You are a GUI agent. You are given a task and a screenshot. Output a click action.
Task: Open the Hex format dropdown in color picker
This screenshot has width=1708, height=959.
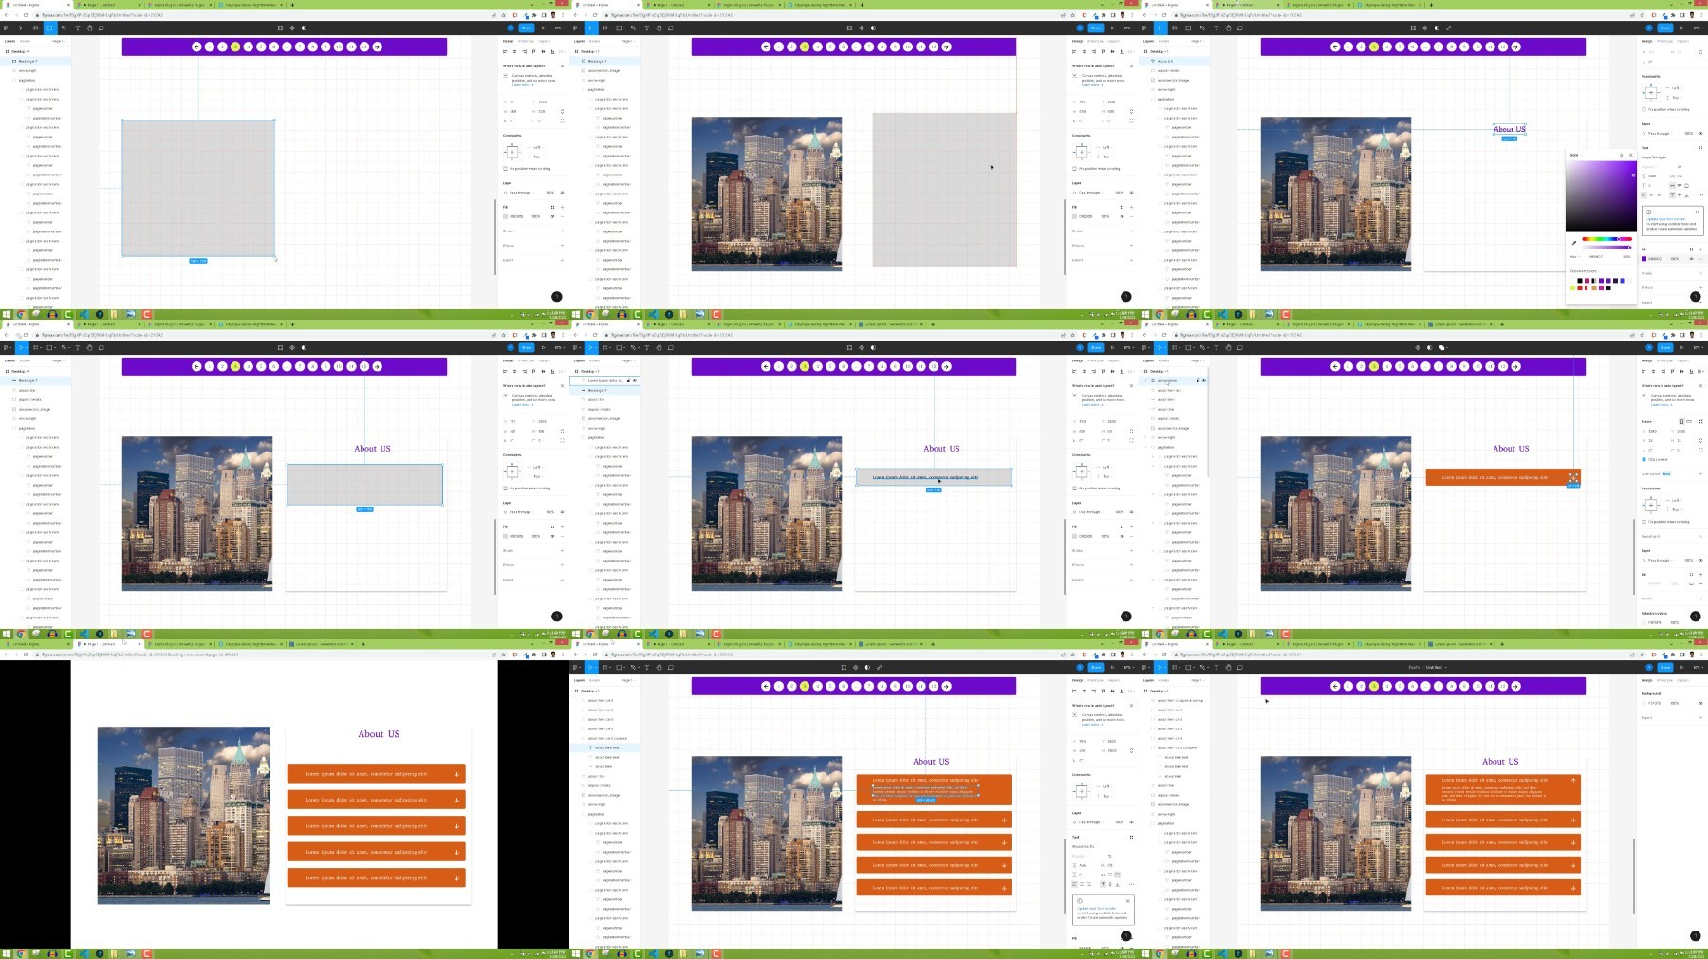click(1574, 256)
